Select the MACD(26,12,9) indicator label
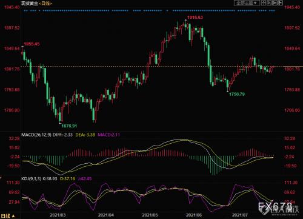 (x=36, y=135)
